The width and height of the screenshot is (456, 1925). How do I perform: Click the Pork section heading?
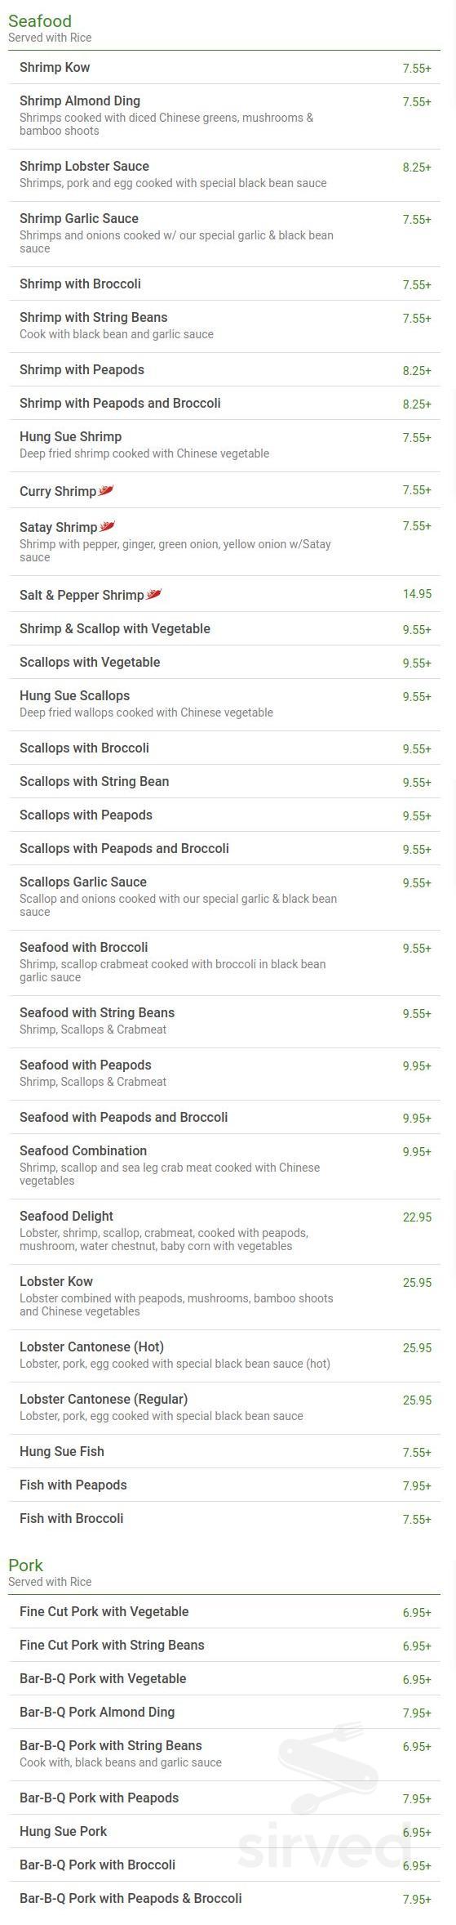(x=25, y=1565)
